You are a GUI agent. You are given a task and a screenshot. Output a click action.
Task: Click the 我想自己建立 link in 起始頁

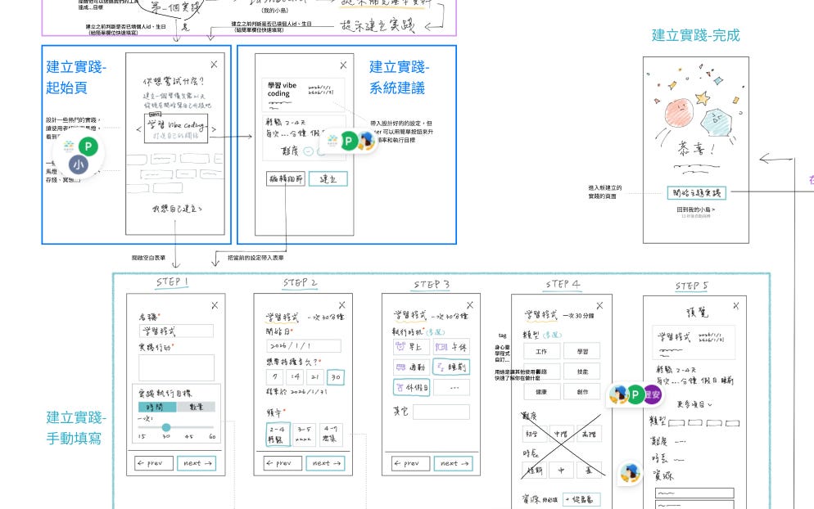(x=177, y=209)
